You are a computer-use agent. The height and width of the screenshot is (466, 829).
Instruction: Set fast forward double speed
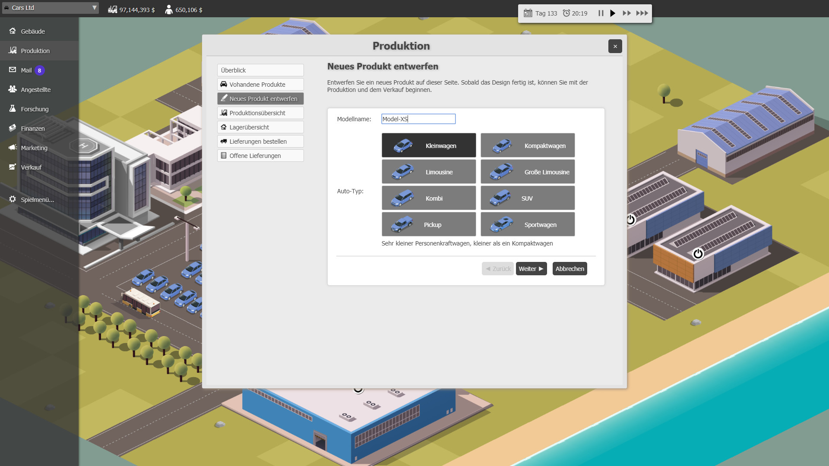pos(626,13)
